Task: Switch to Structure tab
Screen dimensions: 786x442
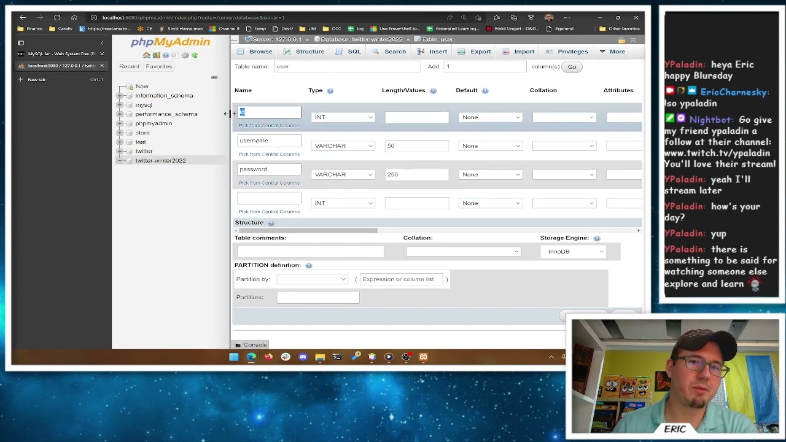Action: pos(304,52)
